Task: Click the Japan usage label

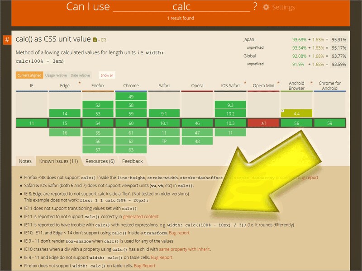Action: [x=248, y=39]
